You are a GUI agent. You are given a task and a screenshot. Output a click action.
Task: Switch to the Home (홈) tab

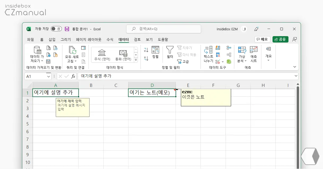pos(42,39)
